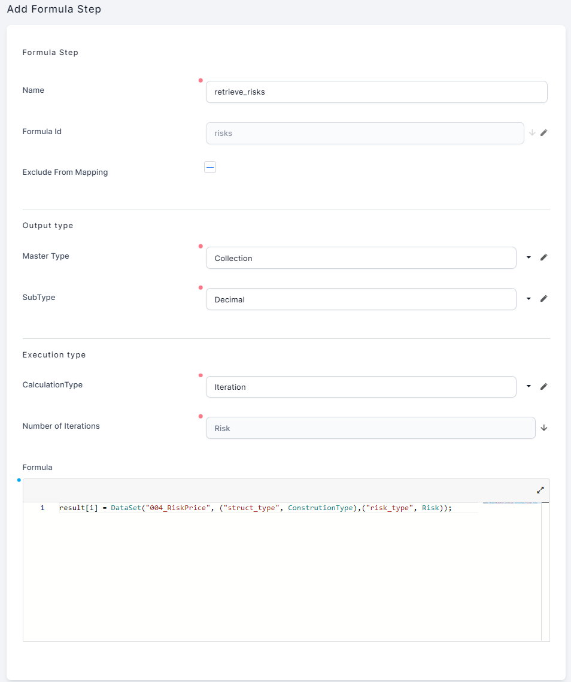Click the pencil edit icon for Master Type

543,257
